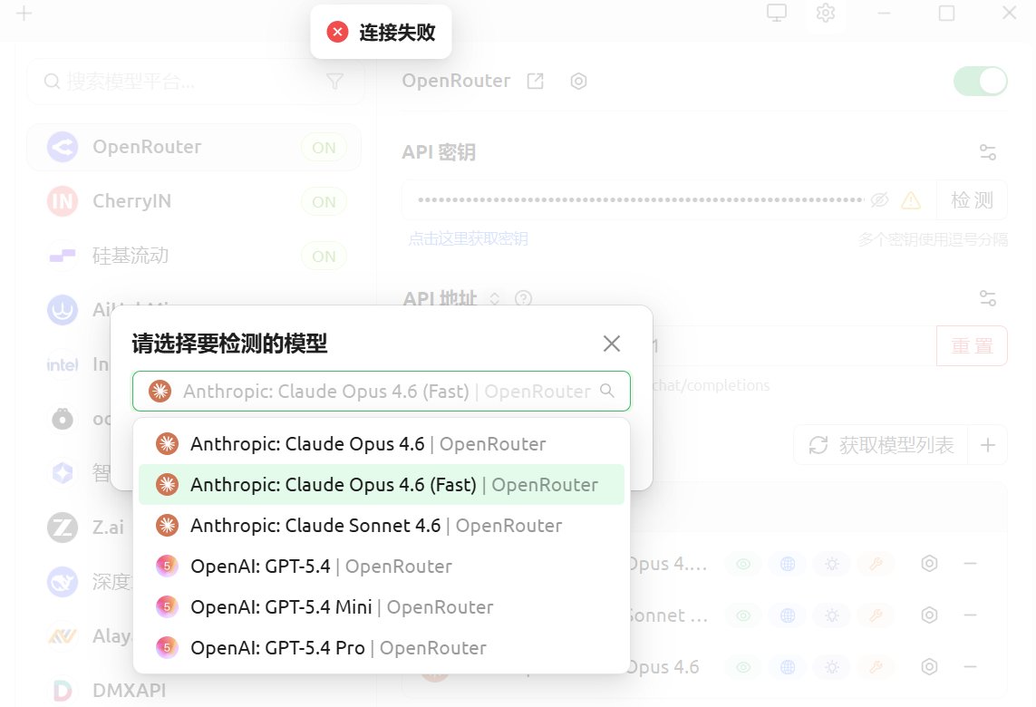Click vision eye icon on Opus 4.... row
1036x707 pixels.
(x=743, y=565)
